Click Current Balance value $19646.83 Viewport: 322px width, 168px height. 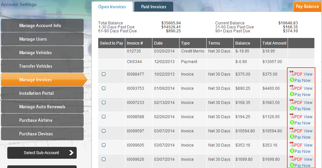pyautogui.click(x=288, y=23)
